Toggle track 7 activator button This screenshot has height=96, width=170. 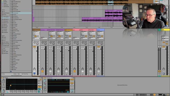(x=83, y=71)
